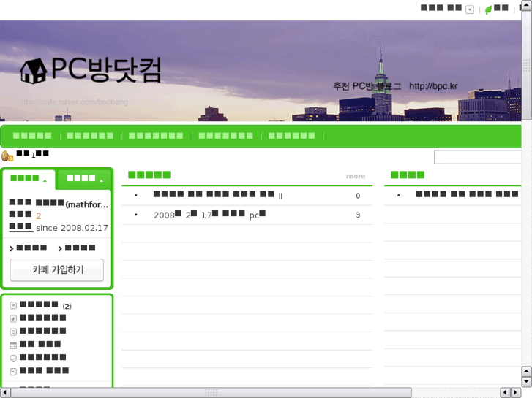Click the green leaf icon in top bar

[x=488, y=9]
